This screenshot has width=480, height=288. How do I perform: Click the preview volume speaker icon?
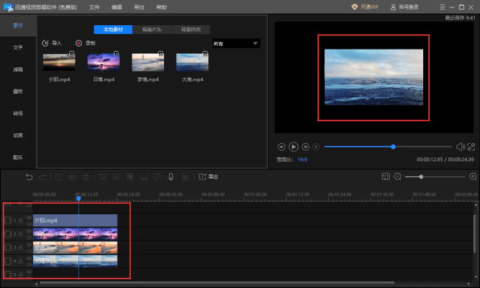pos(460,147)
